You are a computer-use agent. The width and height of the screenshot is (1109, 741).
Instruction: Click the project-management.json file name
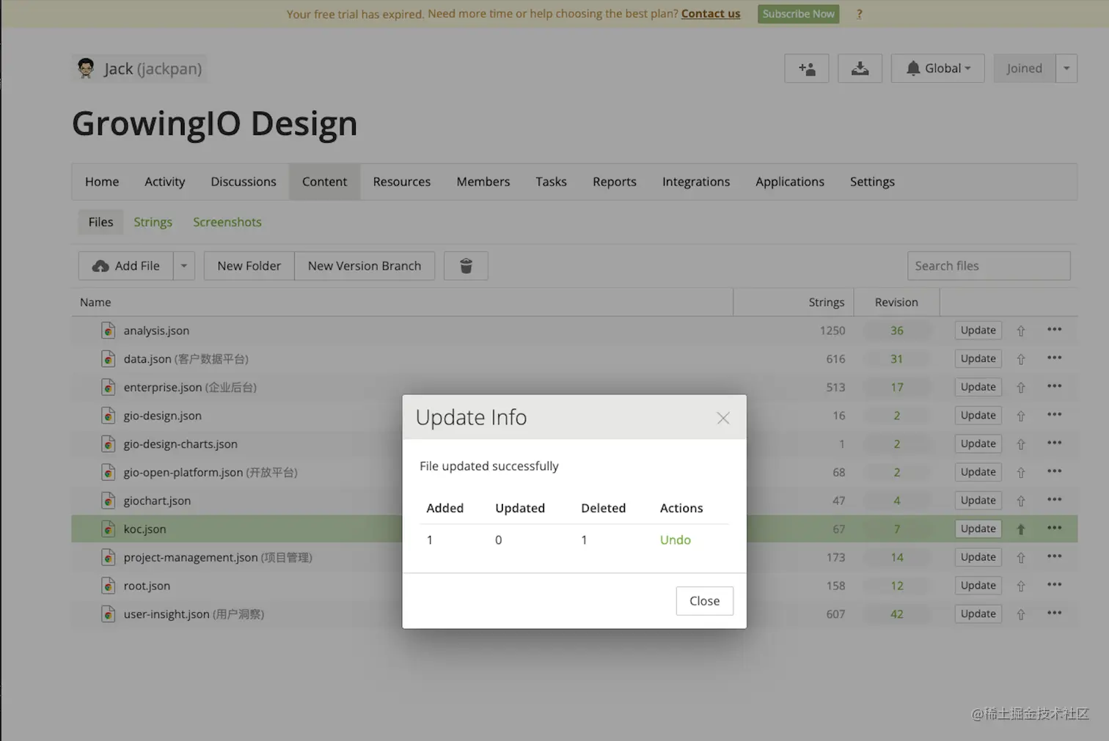(191, 558)
